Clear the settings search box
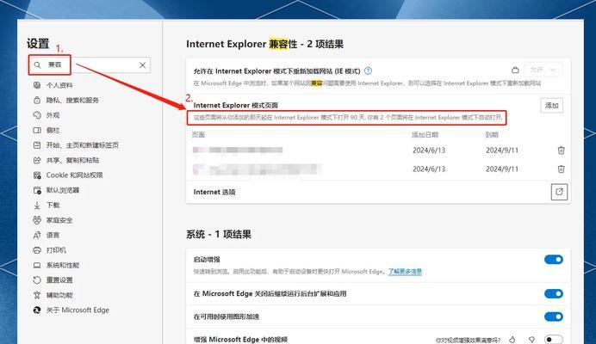 coord(142,65)
